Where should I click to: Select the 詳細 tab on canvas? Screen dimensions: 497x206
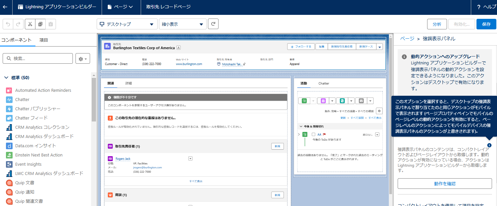coord(128,83)
